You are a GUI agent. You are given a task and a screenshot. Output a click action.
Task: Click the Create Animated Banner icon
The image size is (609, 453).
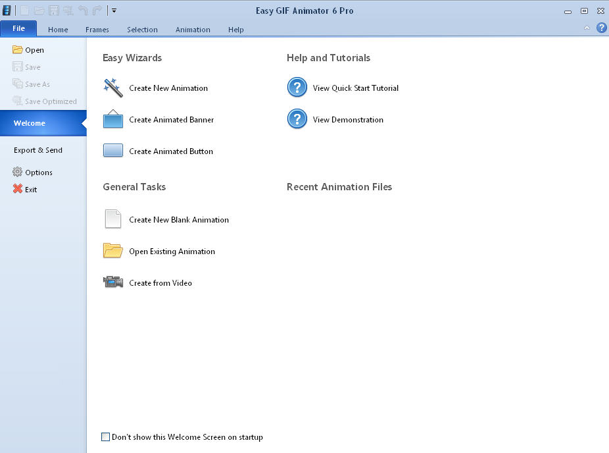pos(113,119)
